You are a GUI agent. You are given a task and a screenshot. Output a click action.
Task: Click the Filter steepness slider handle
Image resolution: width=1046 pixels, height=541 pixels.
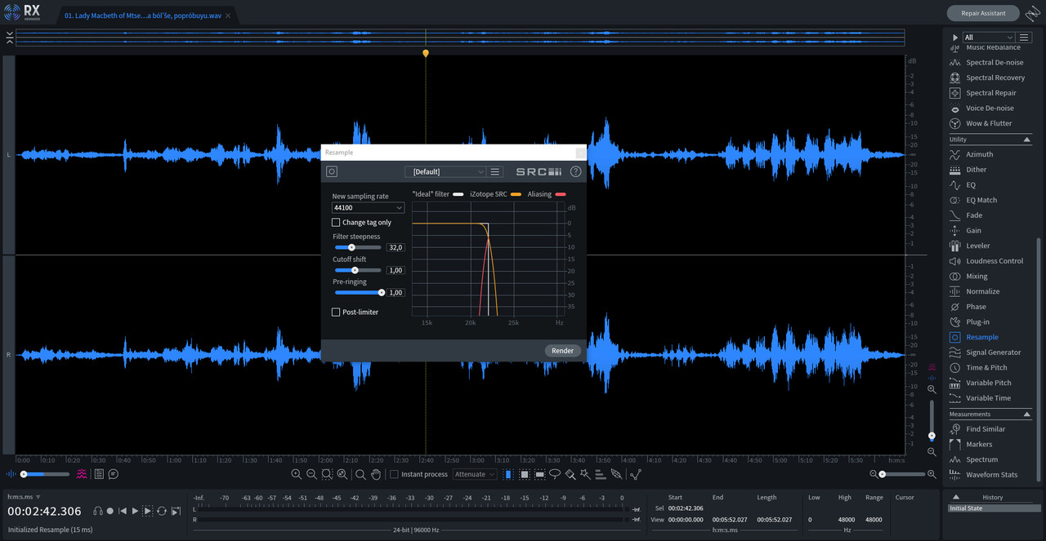click(351, 247)
